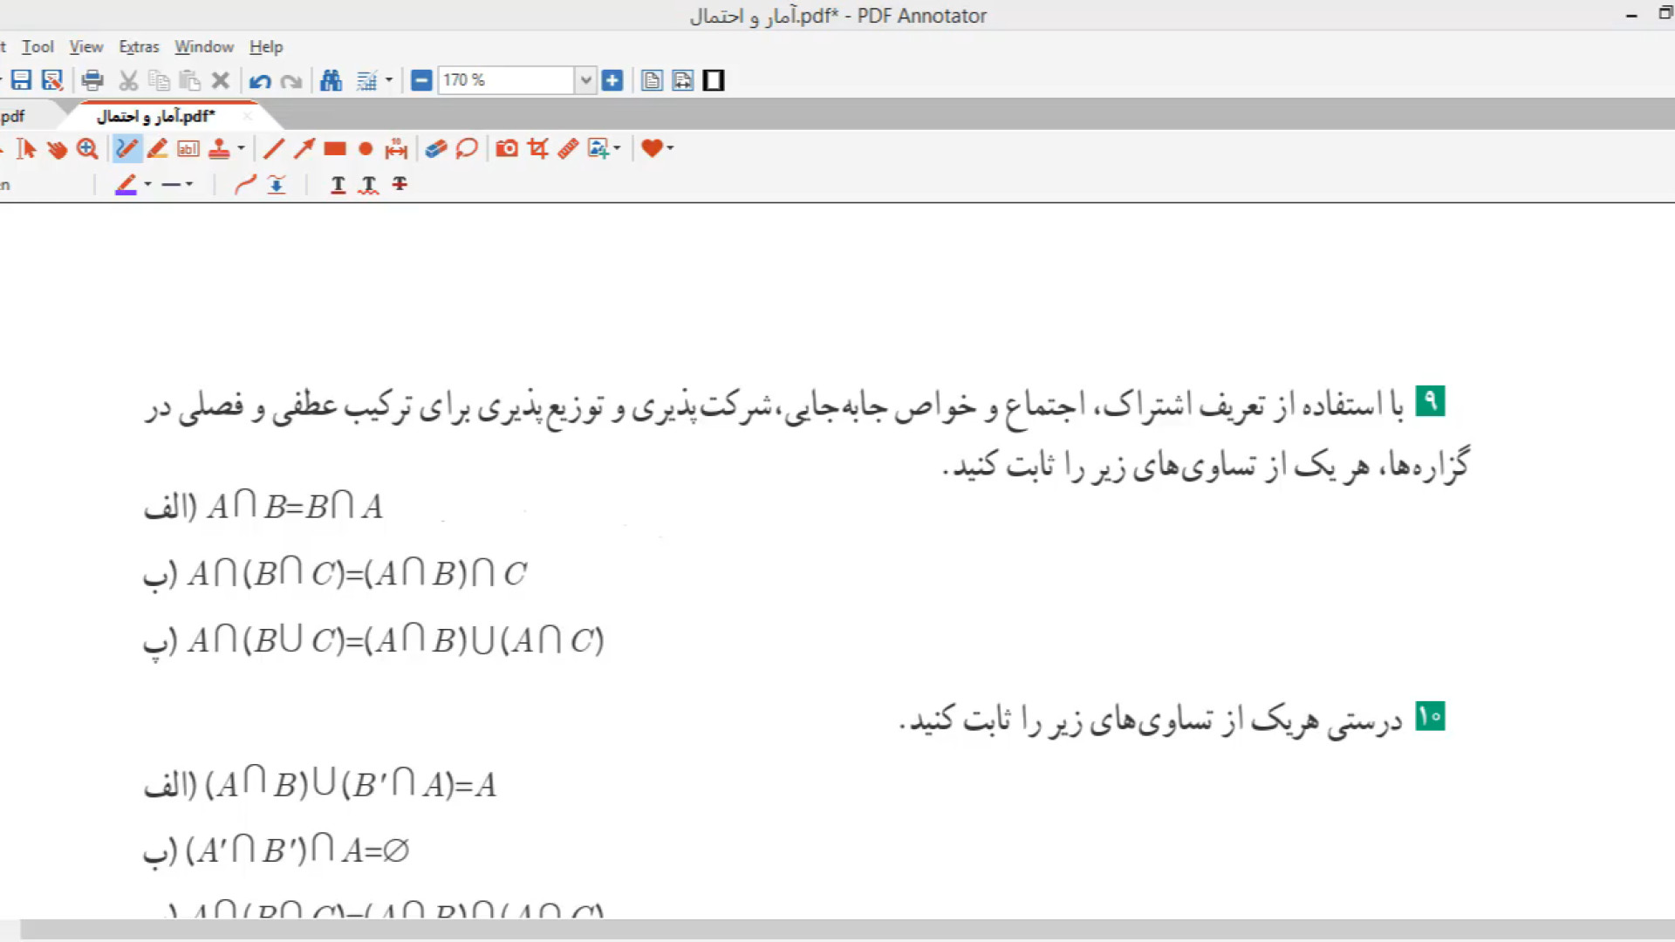Choose the Stamp tool
1675x942 pixels.
(219, 149)
